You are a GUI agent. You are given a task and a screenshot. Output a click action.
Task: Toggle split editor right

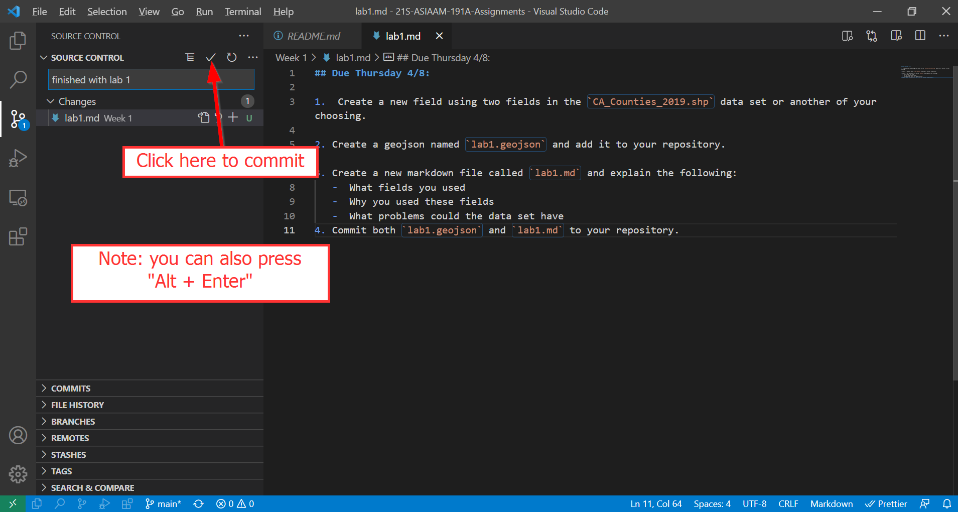(x=920, y=36)
